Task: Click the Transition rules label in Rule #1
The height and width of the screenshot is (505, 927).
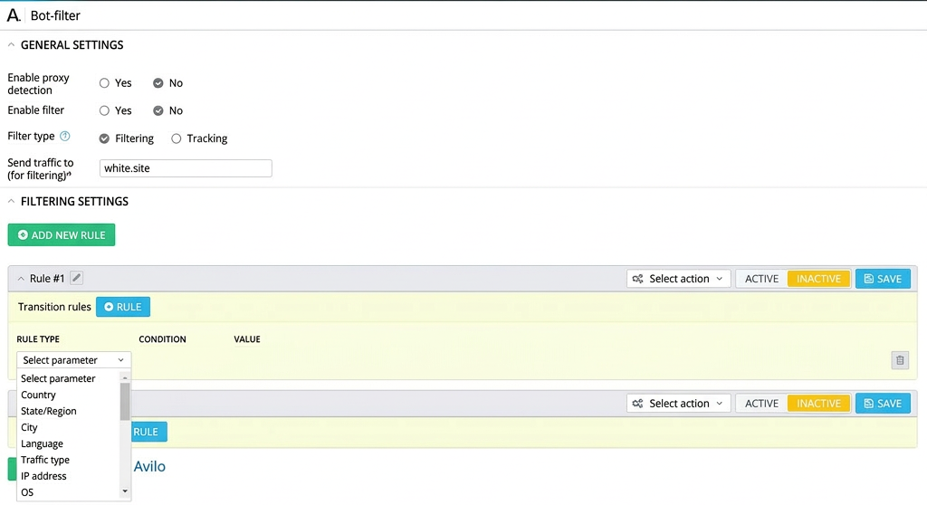Action: click(54, 307)
